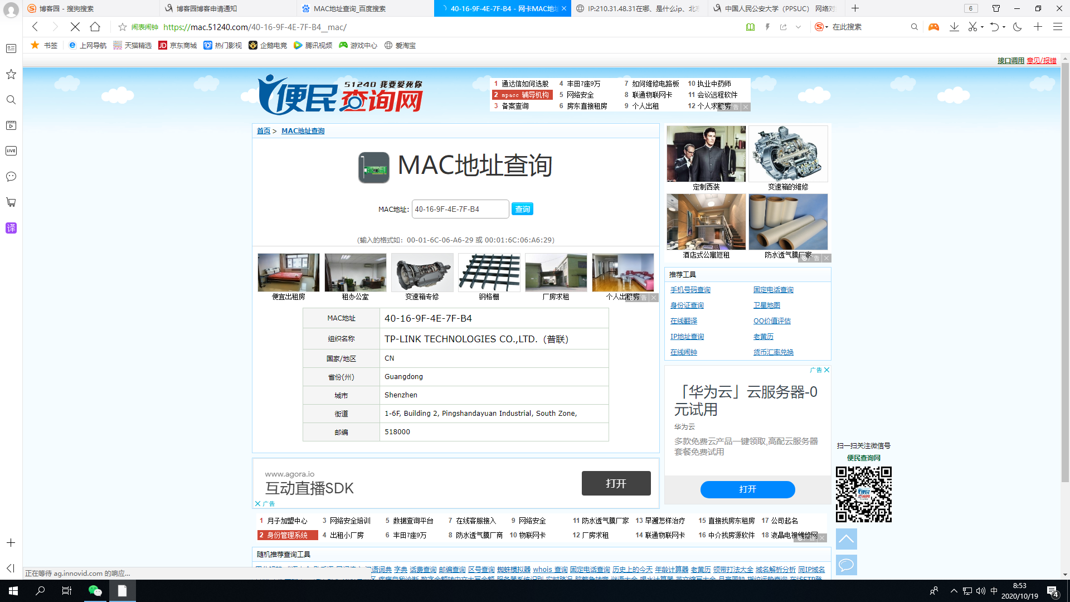Open the downloads icon in toolbar
This screenshot has width=1070, height=602.
pos(954,27)
